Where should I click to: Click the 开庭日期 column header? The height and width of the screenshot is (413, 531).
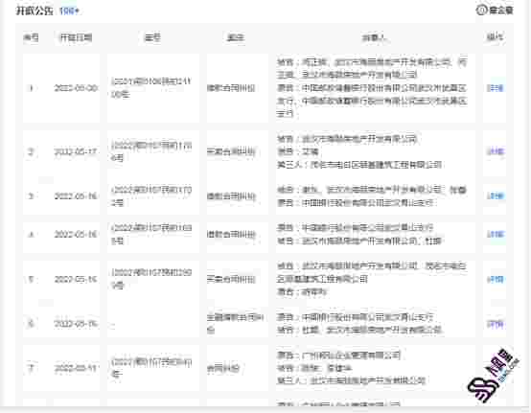click(x=76, y=37)
